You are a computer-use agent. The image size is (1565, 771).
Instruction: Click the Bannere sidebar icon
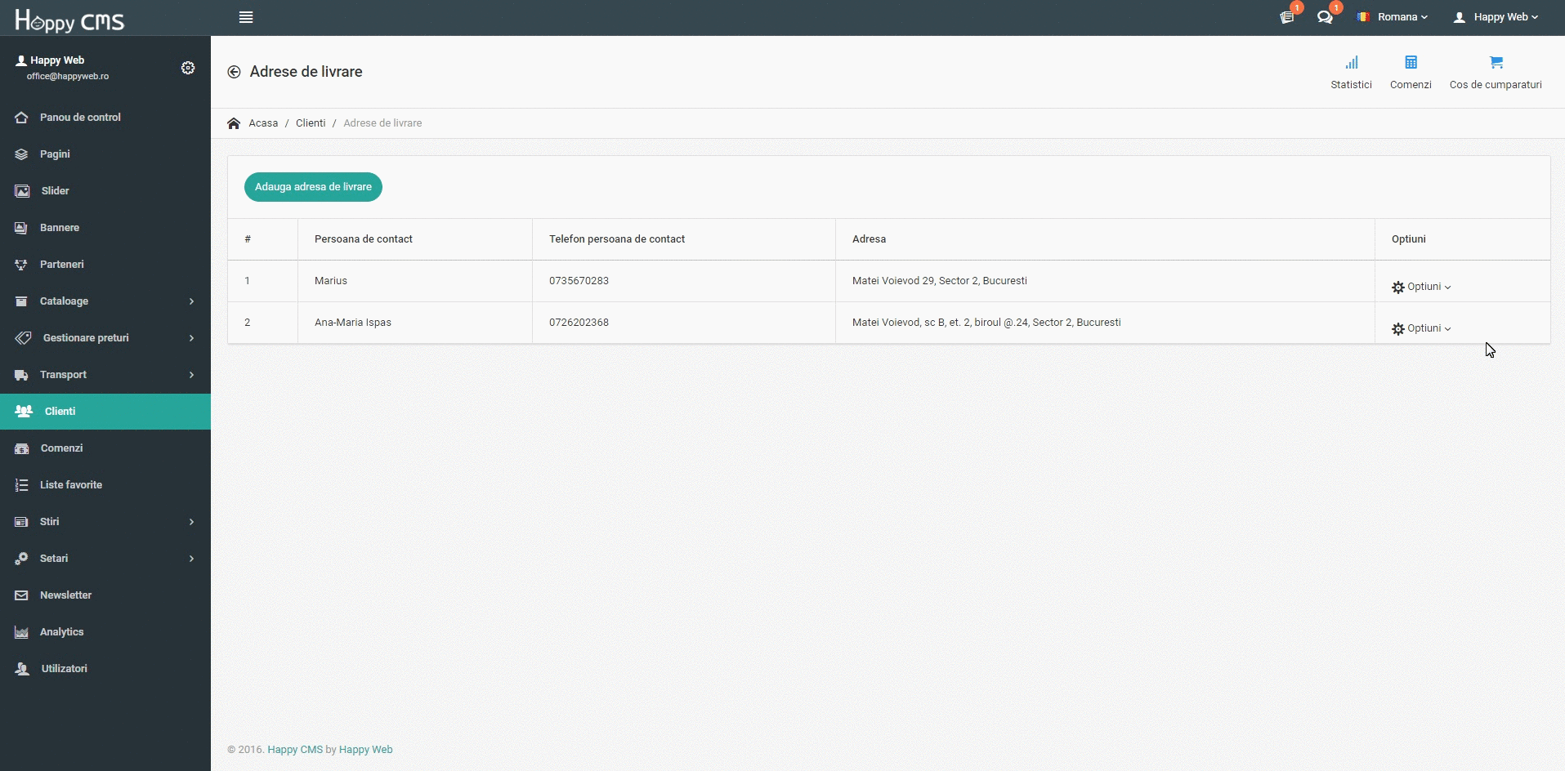click(x=22, y=228)
